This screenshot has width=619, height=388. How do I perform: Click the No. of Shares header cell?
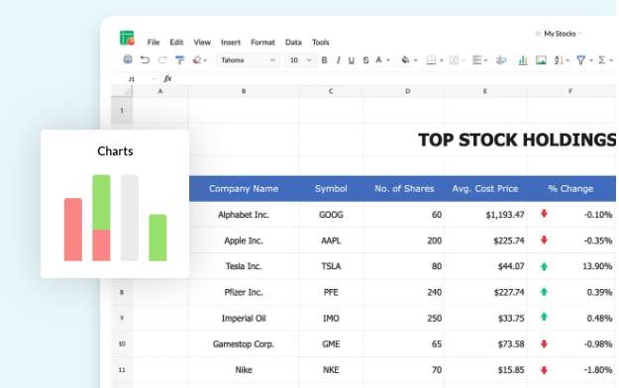404,189
